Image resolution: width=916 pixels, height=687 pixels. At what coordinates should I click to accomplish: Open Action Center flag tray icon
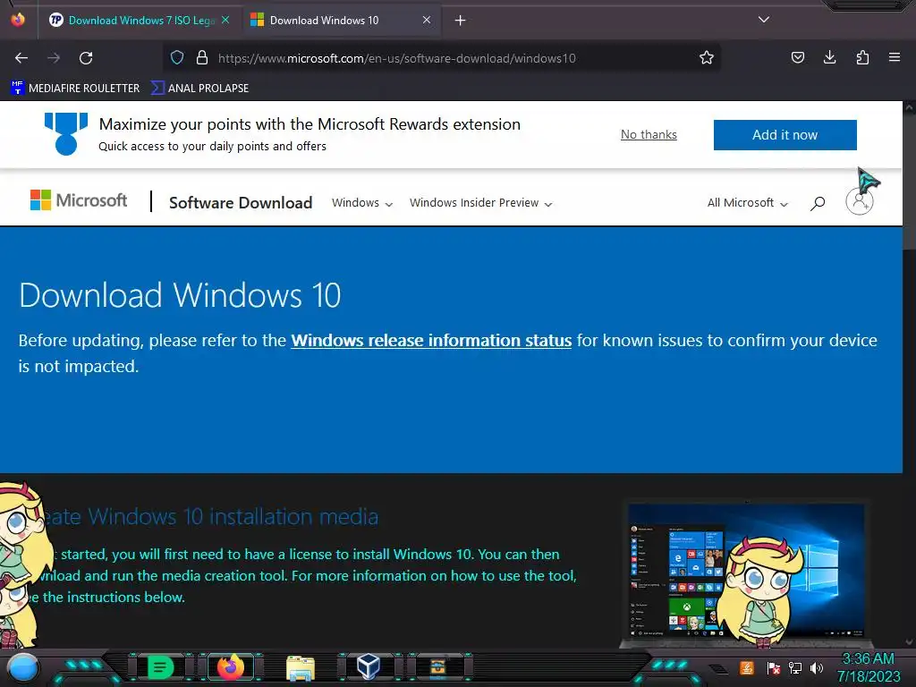point(773,668)
